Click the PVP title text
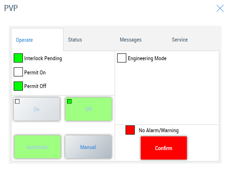 (x=11, y=8)
